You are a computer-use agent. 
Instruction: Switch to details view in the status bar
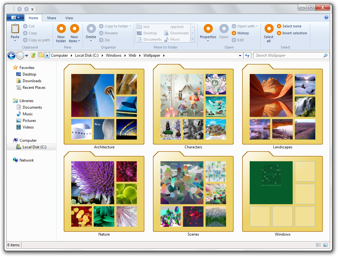318,245
